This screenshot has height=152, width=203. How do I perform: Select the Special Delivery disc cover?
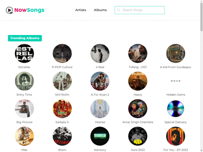176,109
